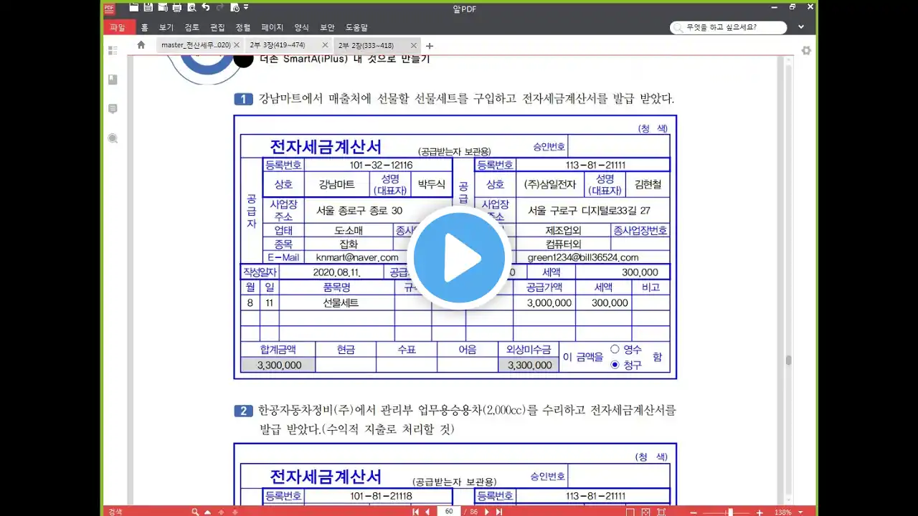
Task: Select the 청구 radio button
Action: point(615,365)
